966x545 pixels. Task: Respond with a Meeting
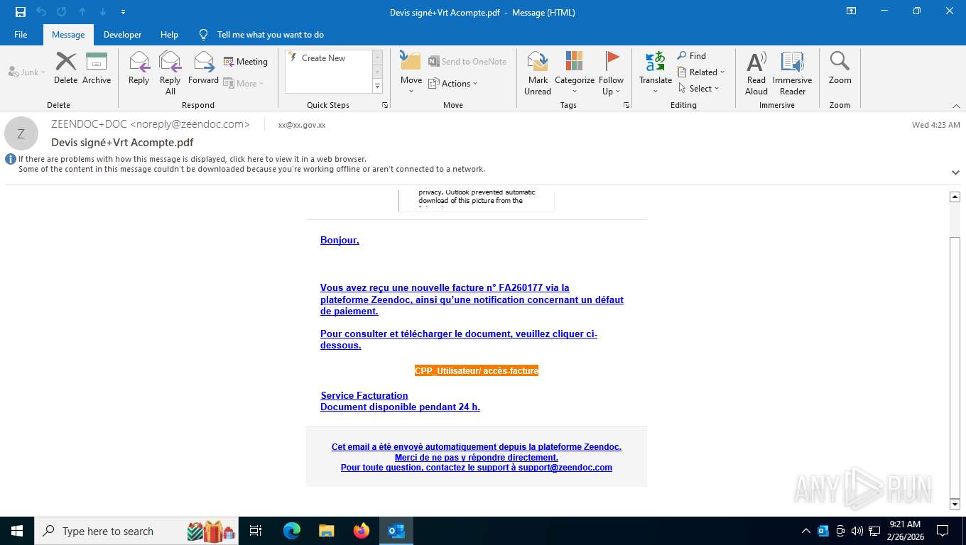tap(246, 62)
